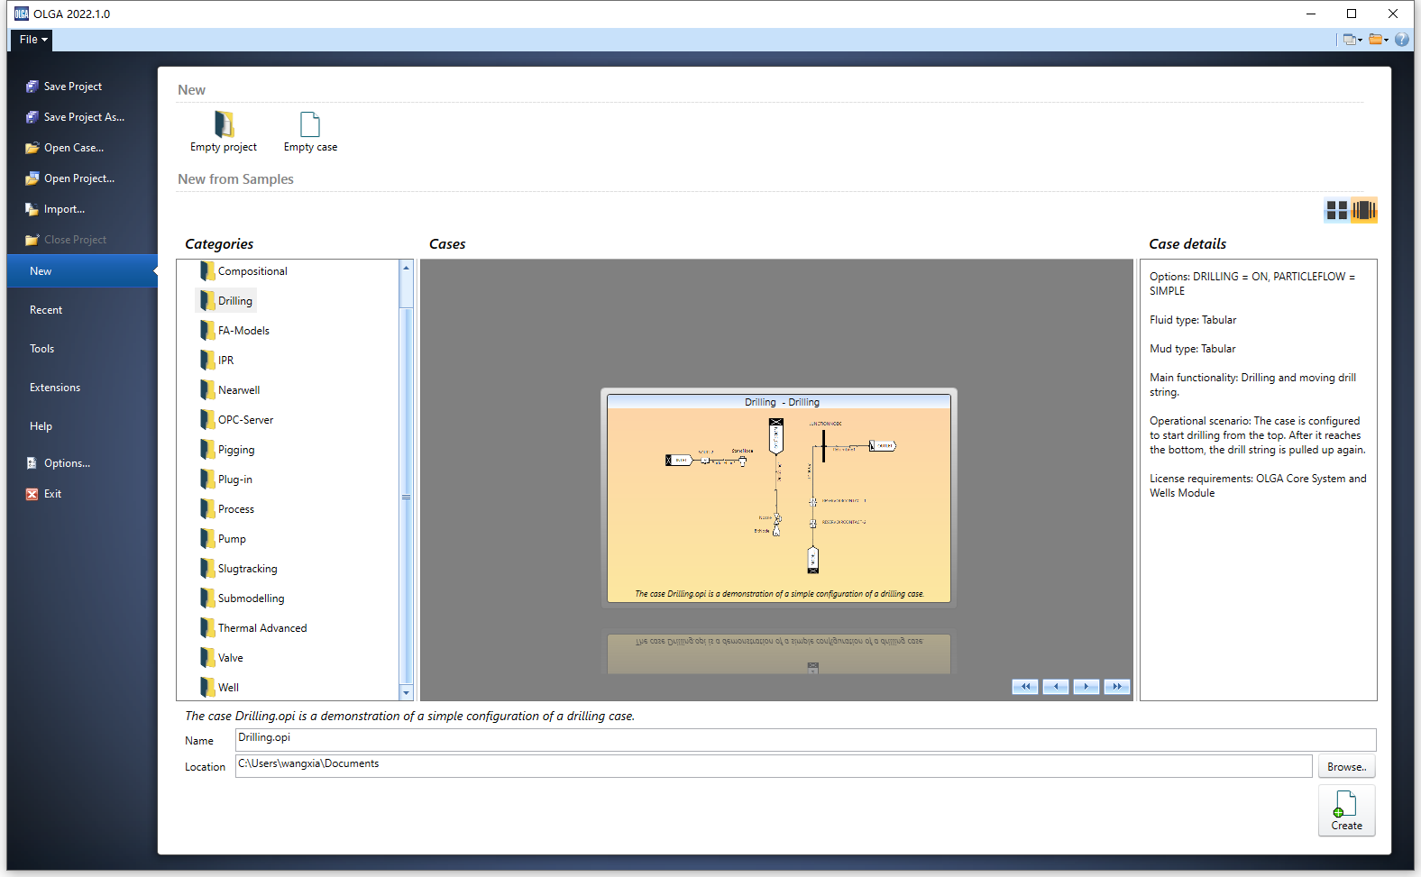The image size is (1421, 877).
Task: Click the categories list scrollbar thumb
Action: [406, 497]
